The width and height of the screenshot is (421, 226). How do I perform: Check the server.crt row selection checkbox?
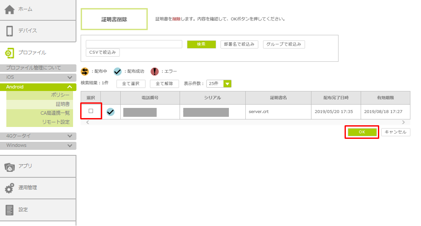pyautogui.click(x=91, y=111)
